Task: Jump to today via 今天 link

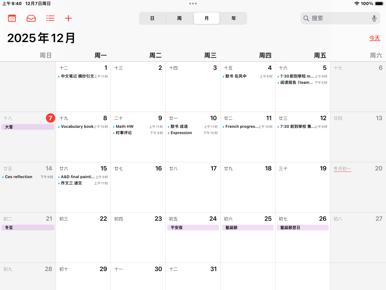Action: 374,38
